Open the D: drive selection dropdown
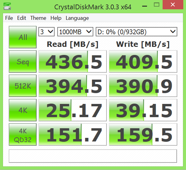This screenshot has width=186, height=170. click(136, 32)
